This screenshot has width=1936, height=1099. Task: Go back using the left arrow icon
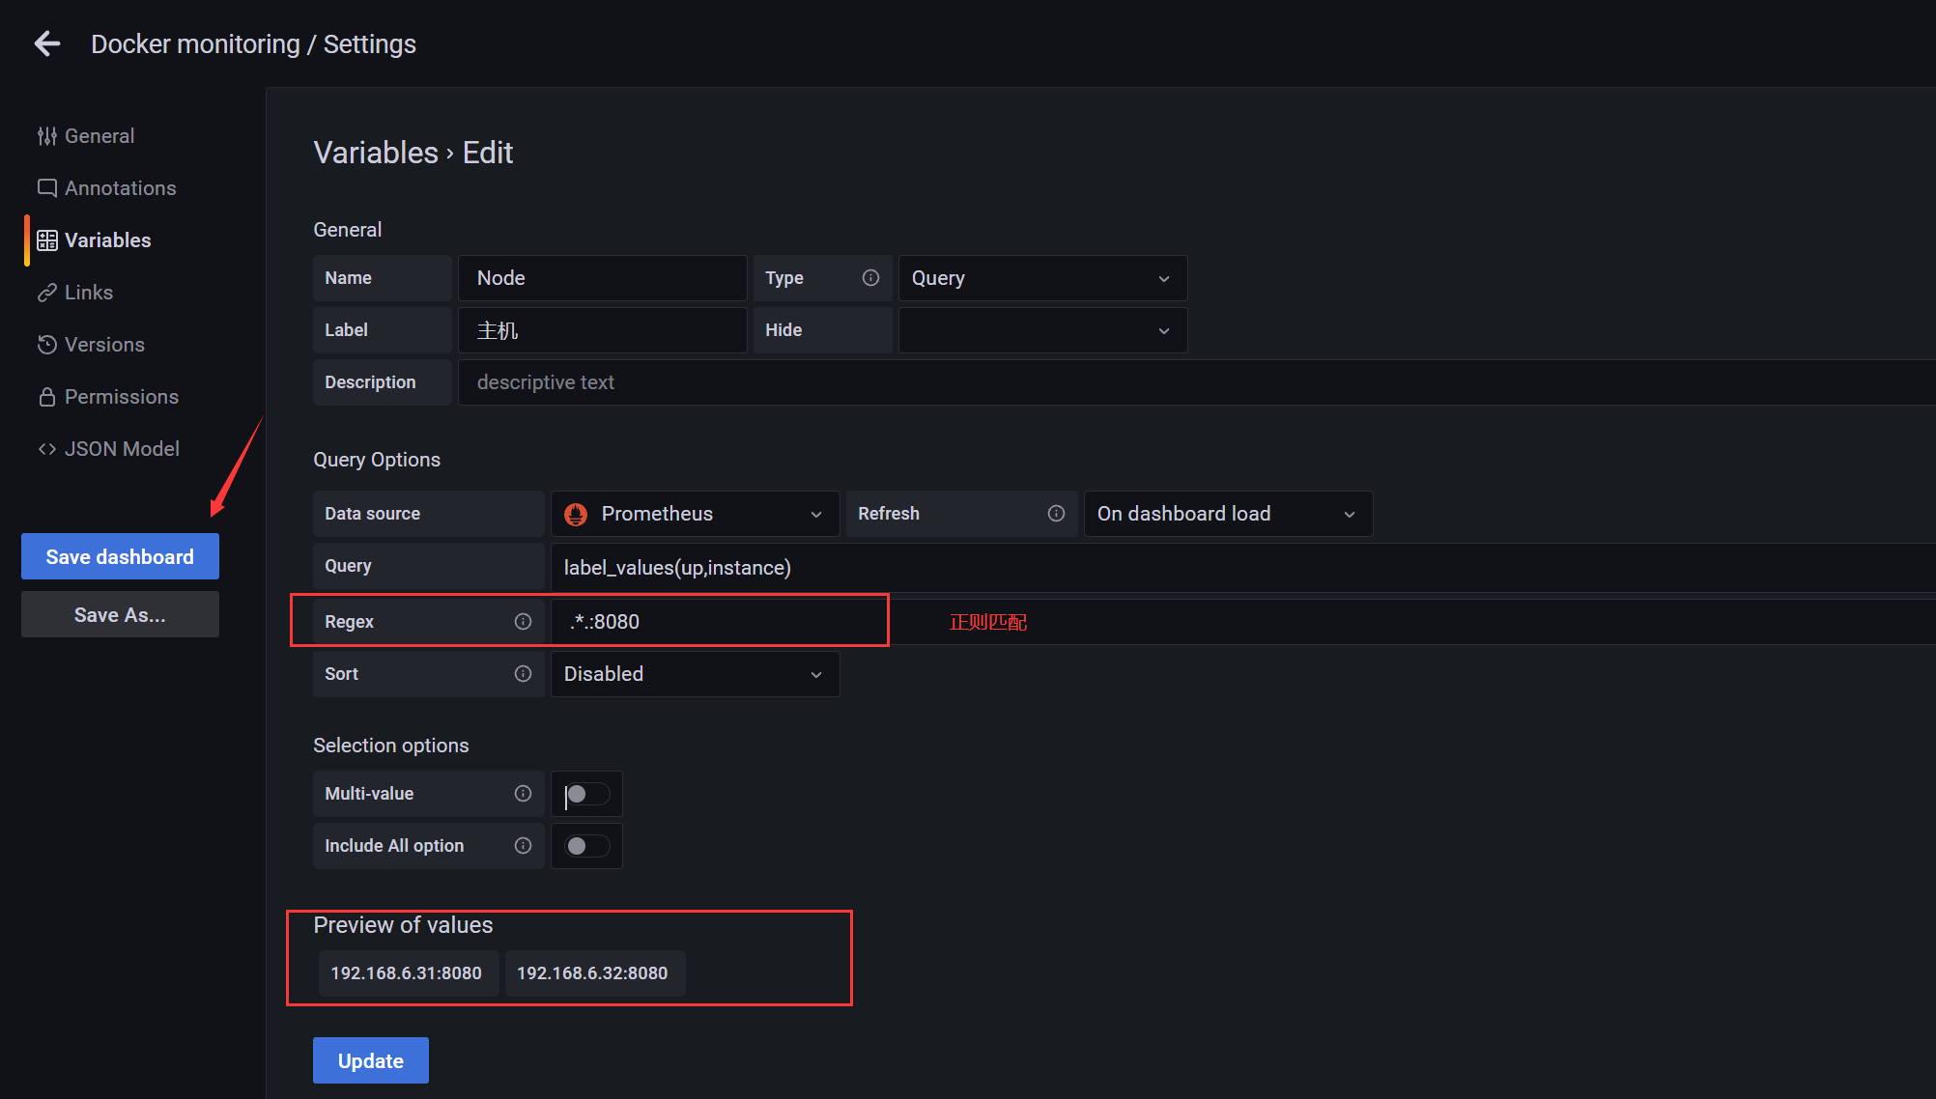pyautogui.click(x=47, y=43)
